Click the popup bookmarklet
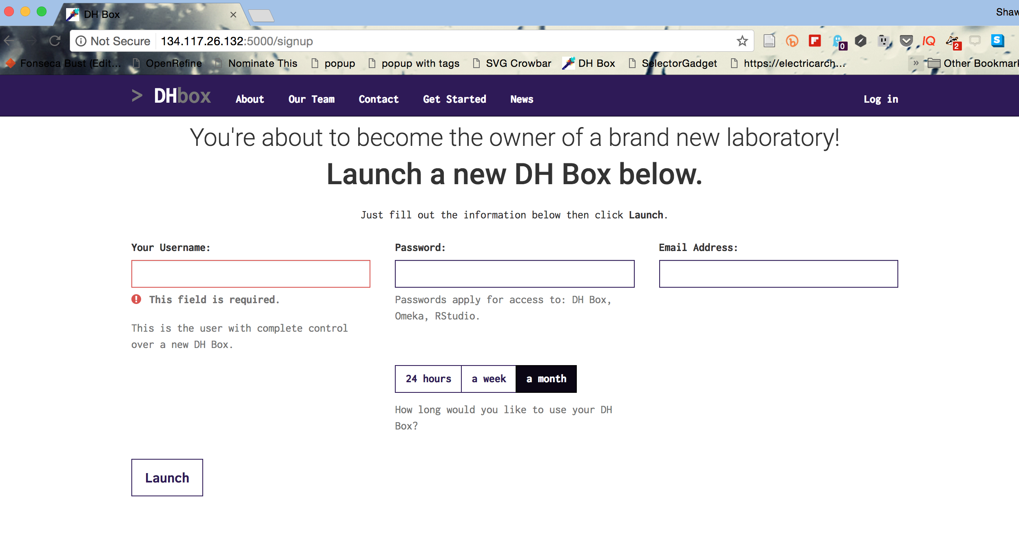Image resolution: width=1019 pixels, height=533 pixels. click(x=333, y=63)
